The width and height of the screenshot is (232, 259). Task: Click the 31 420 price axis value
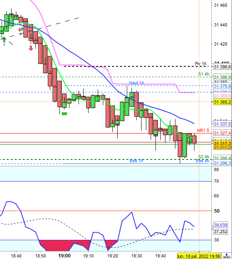coord(220,44)
